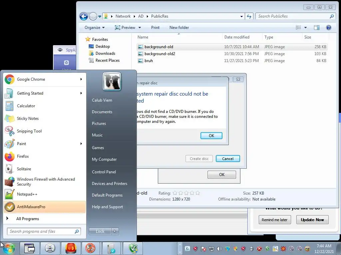This screenshot has width=341, height=255.
Task: Select the background-old2 file
Action: 232,54
